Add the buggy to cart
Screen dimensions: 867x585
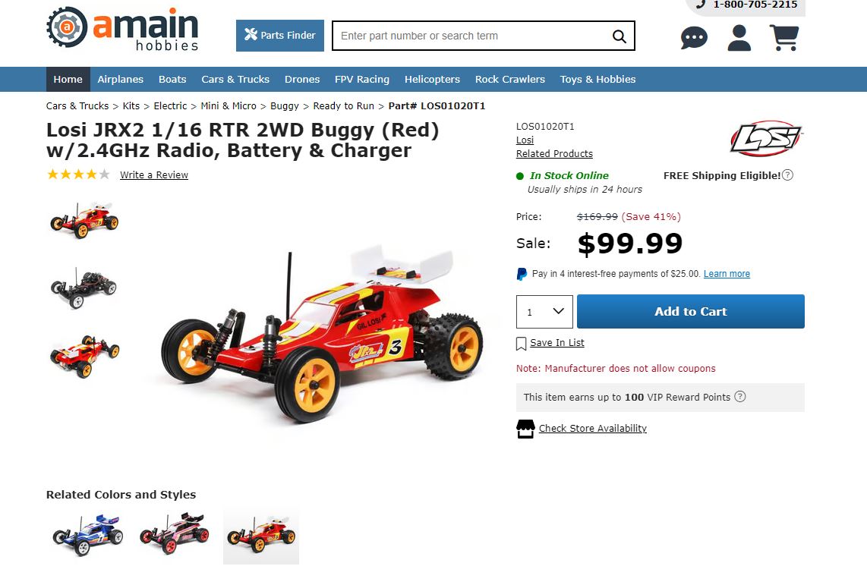pos(691,312)
